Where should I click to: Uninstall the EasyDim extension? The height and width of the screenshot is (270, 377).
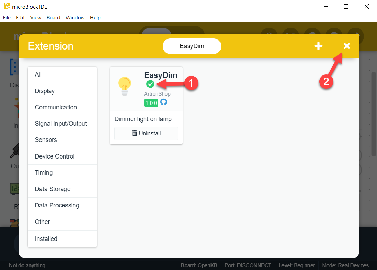[146, 133]
